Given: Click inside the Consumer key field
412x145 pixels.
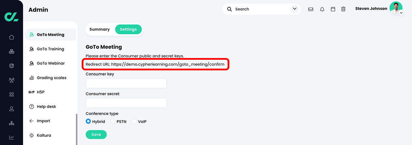Looking at the screenshot, I should point(126,83).
